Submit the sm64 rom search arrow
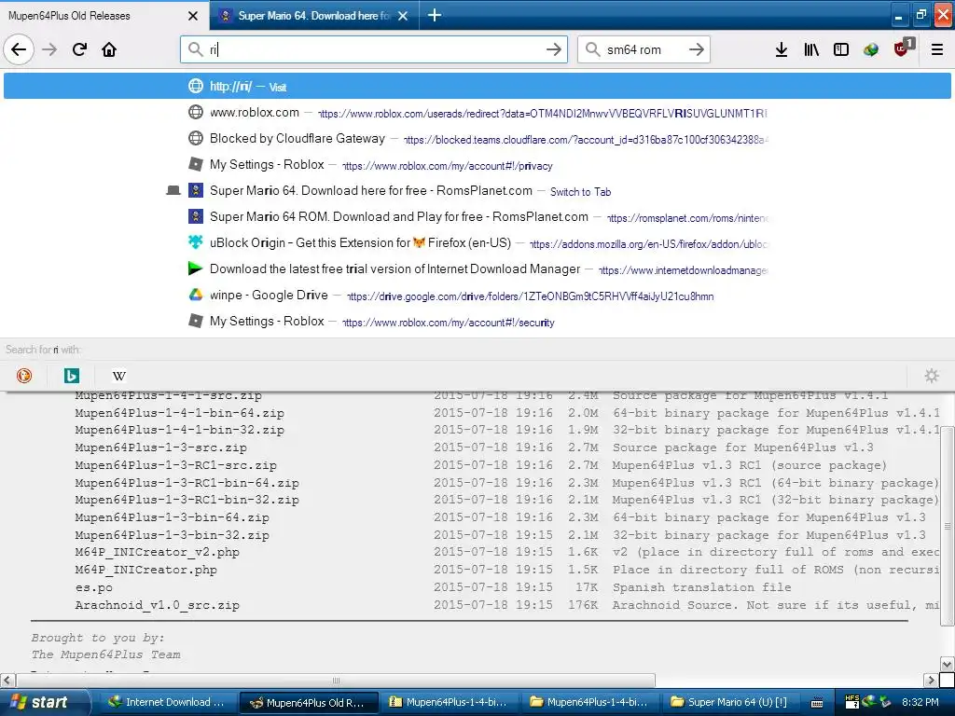Viewport: 955px width, 716px height. (x=696, y=49)
